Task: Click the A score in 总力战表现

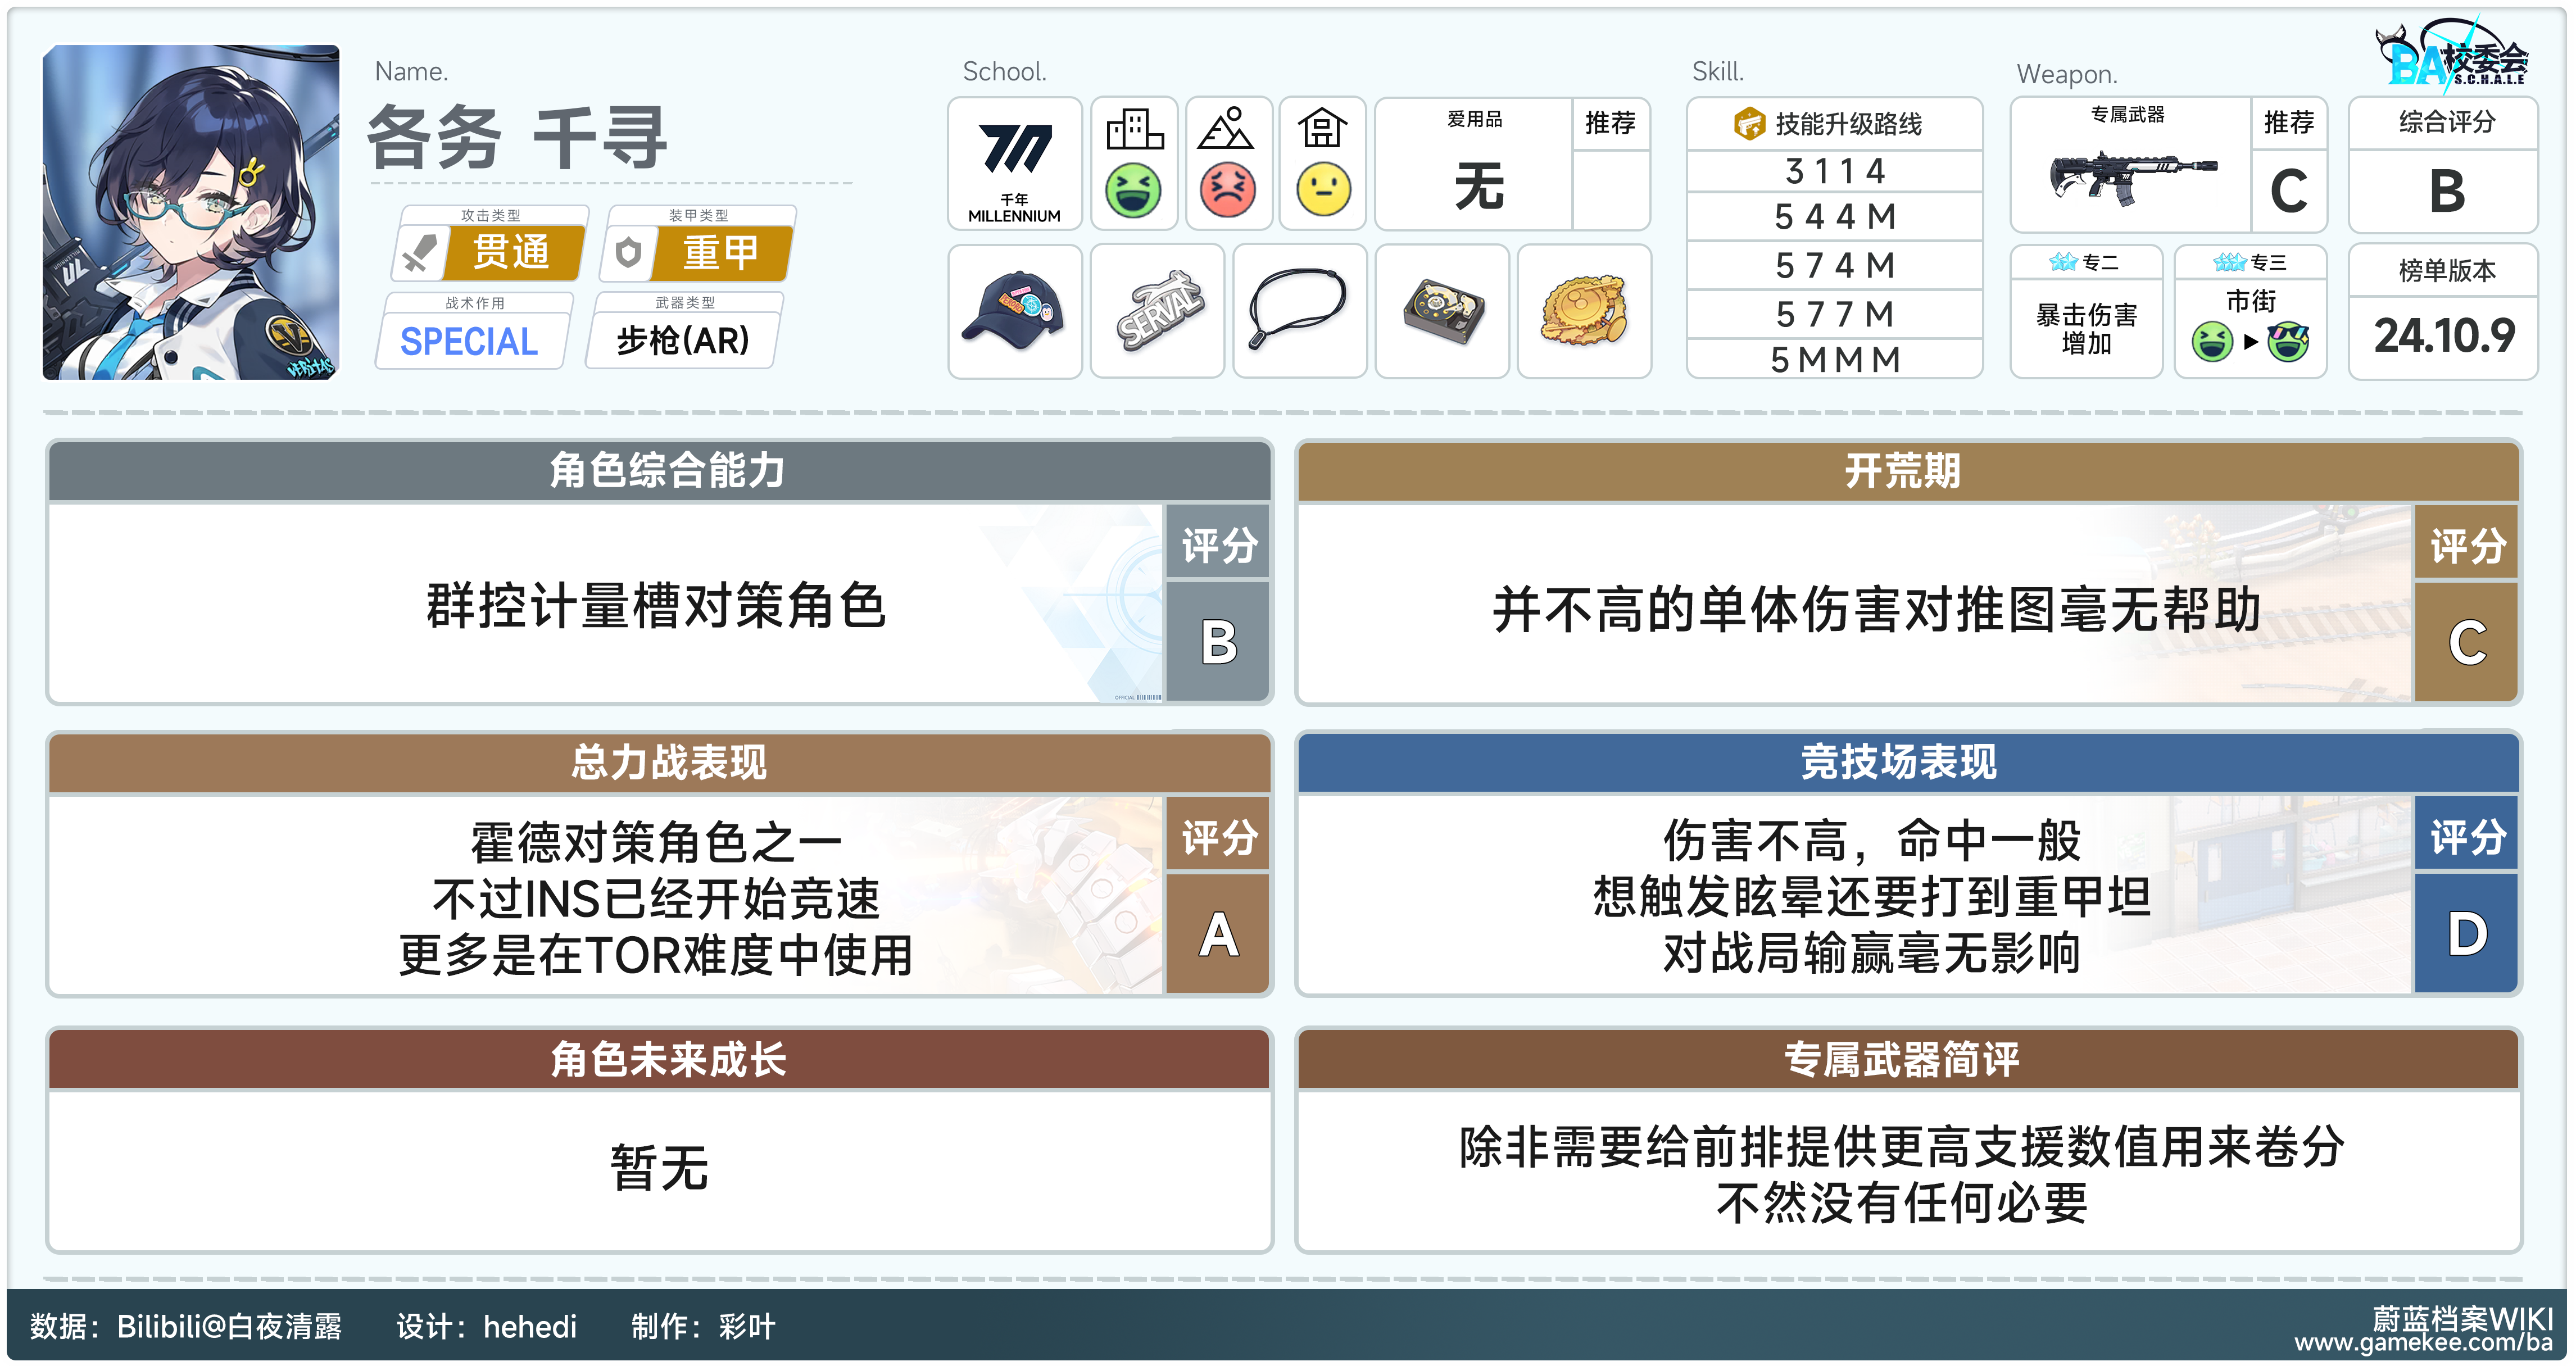Action: [1218, 934]
